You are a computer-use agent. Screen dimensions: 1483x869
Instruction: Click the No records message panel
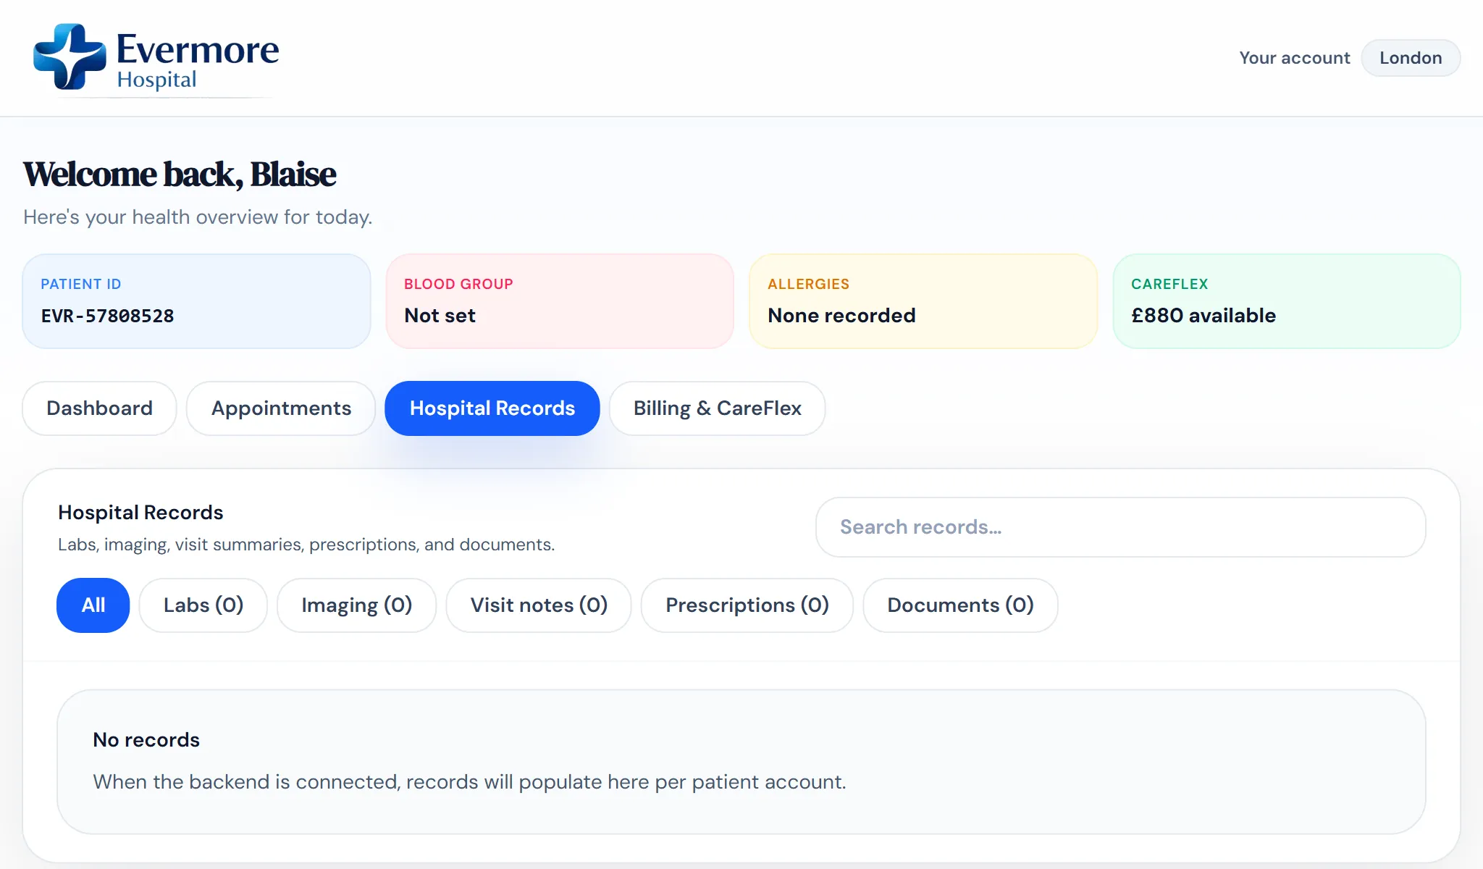tap(741, 762)
